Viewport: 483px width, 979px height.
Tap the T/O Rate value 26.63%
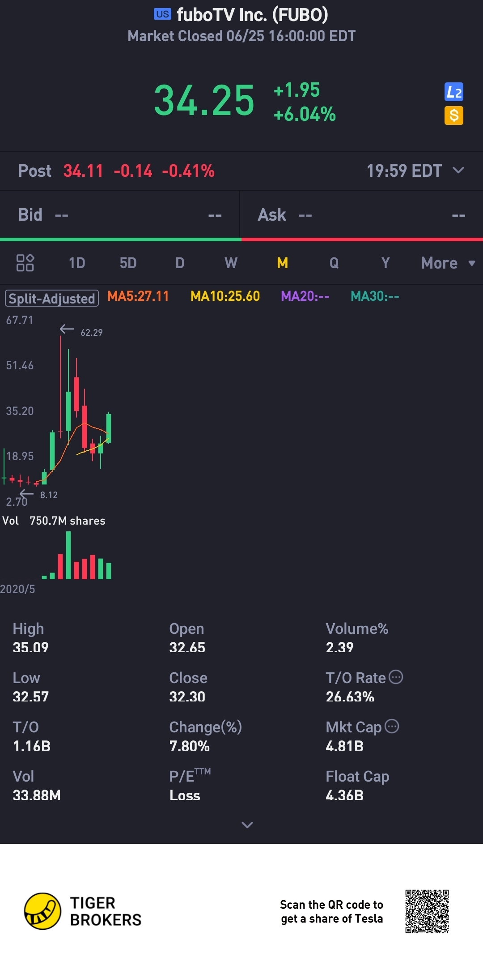tap(350, 697)
